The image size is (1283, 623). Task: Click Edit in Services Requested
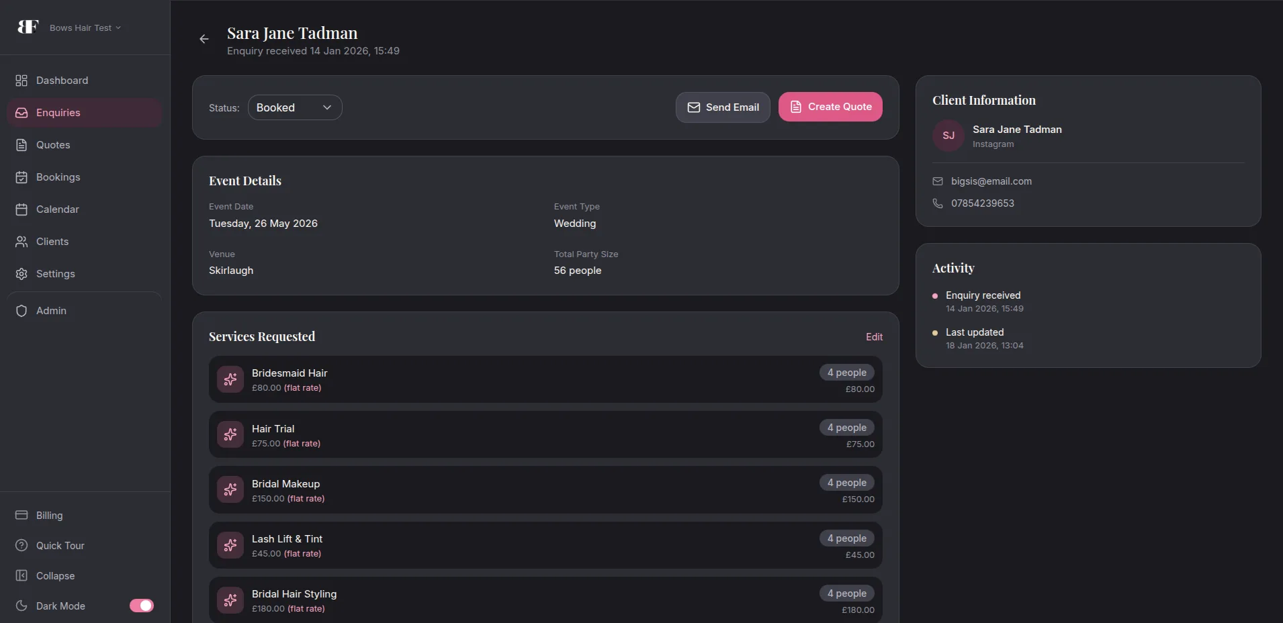pyautogui.click(x=874, y=337)
